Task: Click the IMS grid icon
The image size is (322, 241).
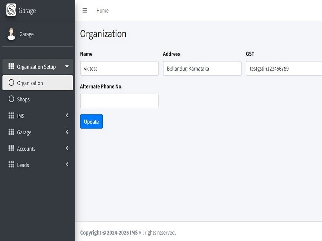Action: pyautogui.click(x=11, y=115)
